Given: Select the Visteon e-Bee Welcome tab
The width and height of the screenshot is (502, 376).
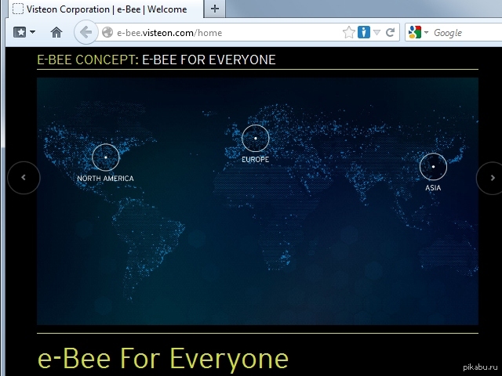Looking at the screenshot, I should pyautogui.click(x=104, y=9).
